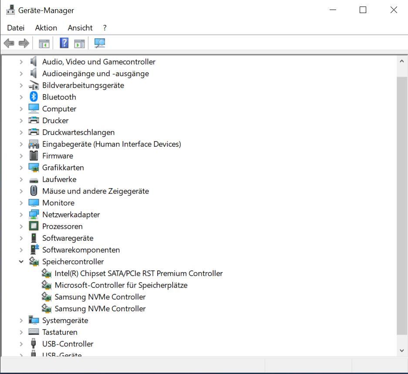The height and width of the screenshot is (374, 408).
Task: Select Microsoft-Controller für Speicherplätze text
Action: [x=121, y=285]
